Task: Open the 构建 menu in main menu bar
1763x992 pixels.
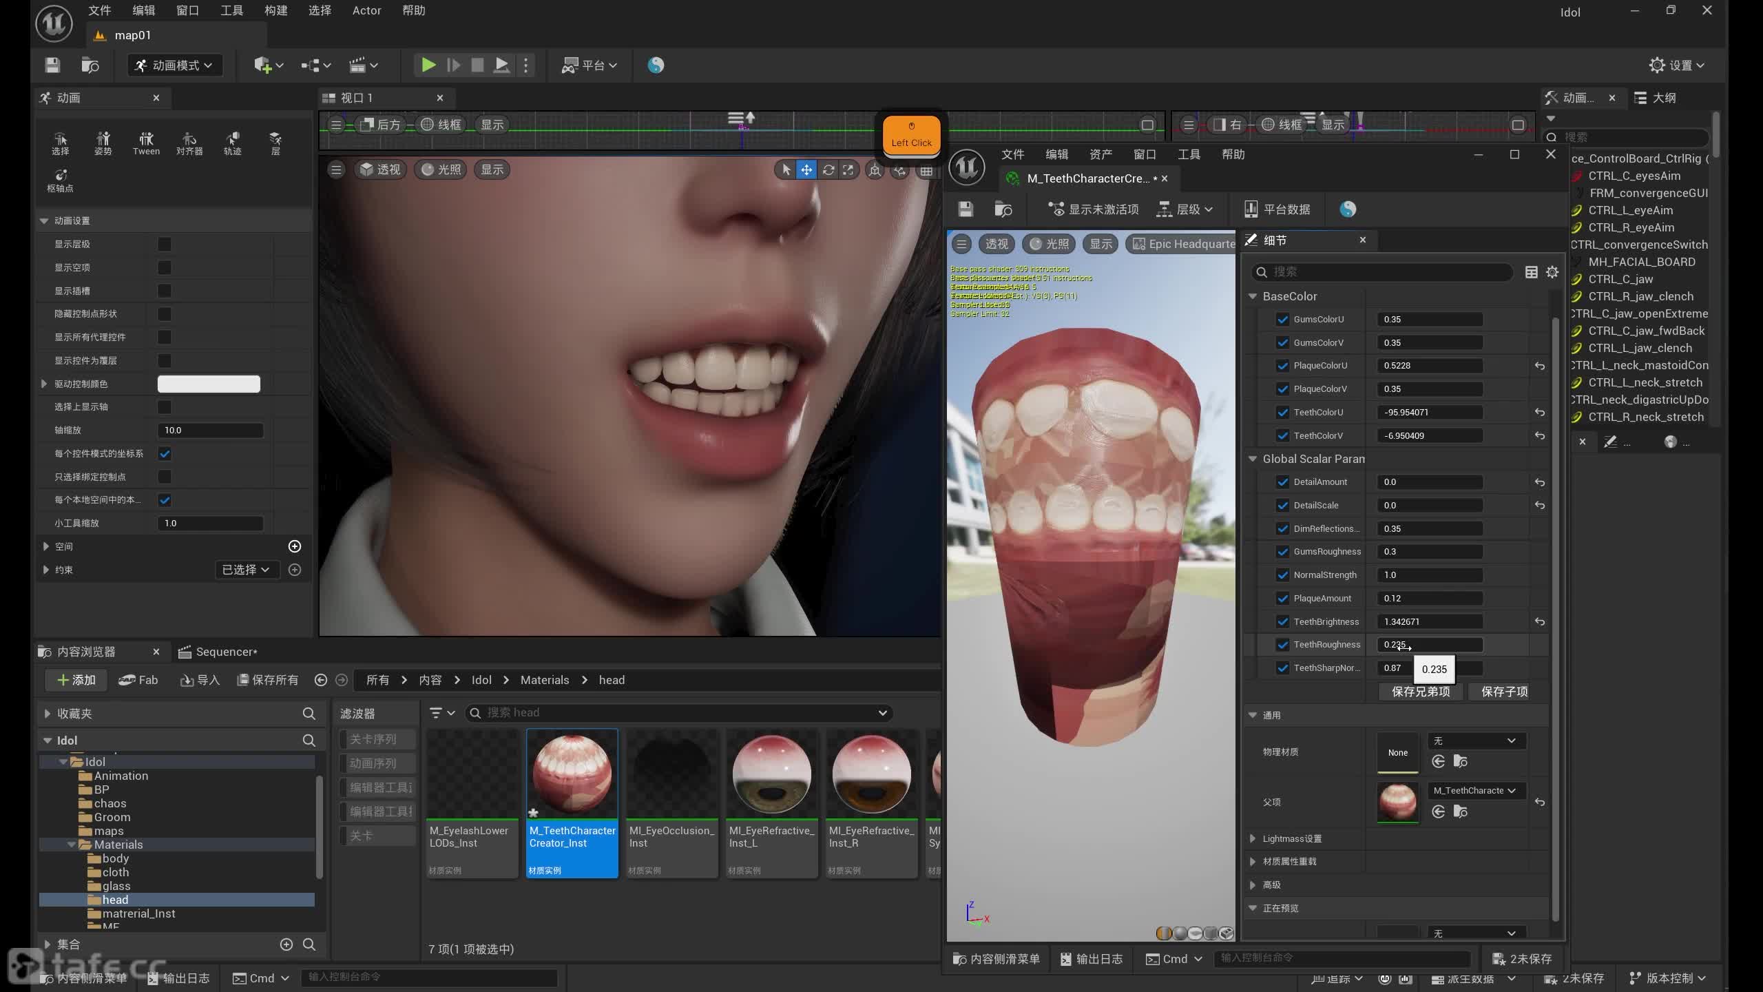Action: coord(275,10)
